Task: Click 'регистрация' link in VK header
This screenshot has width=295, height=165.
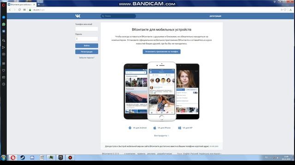Action: pos(215,16)
